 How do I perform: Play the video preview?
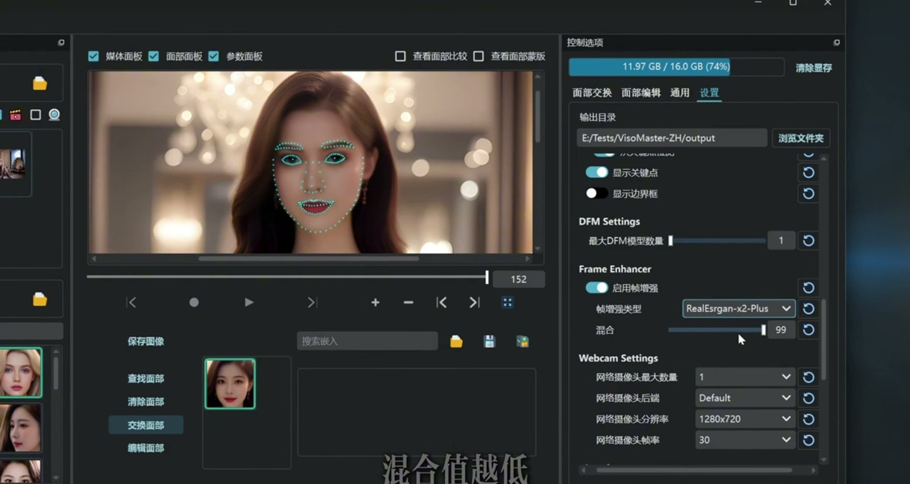click(x=249, y=302)
